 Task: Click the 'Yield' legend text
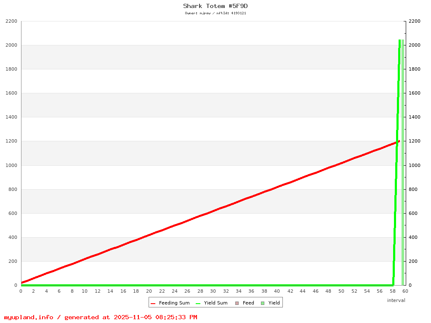(x=274, y=303)
